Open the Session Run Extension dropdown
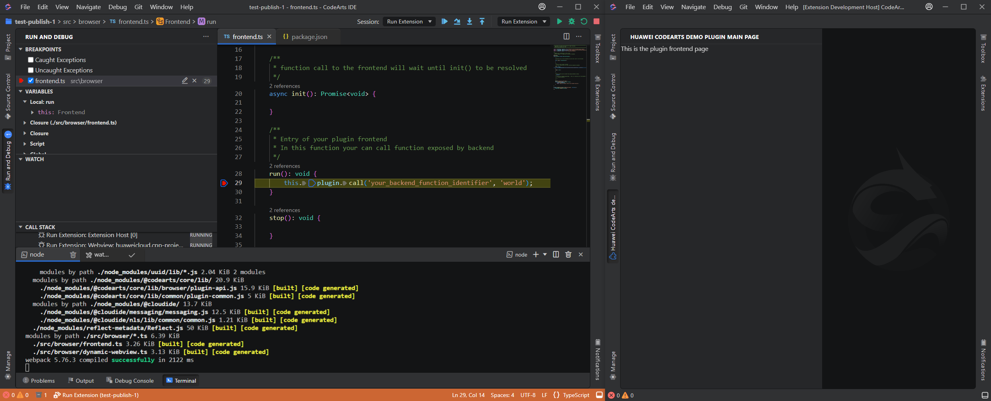This screenshot has width=991, height=401. [409, 21]
